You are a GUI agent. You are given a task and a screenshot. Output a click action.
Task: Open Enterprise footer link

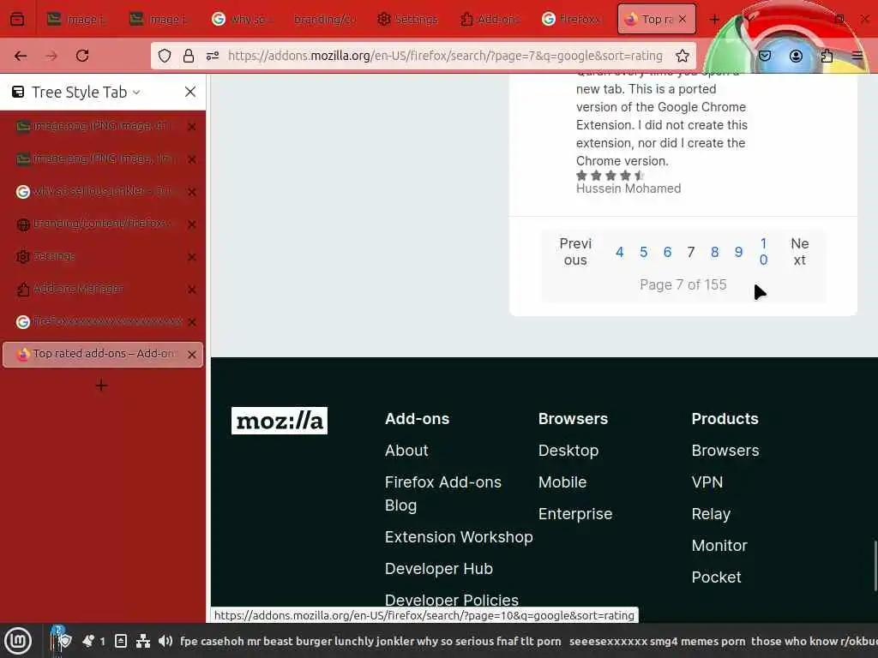(x=575, y=514)
